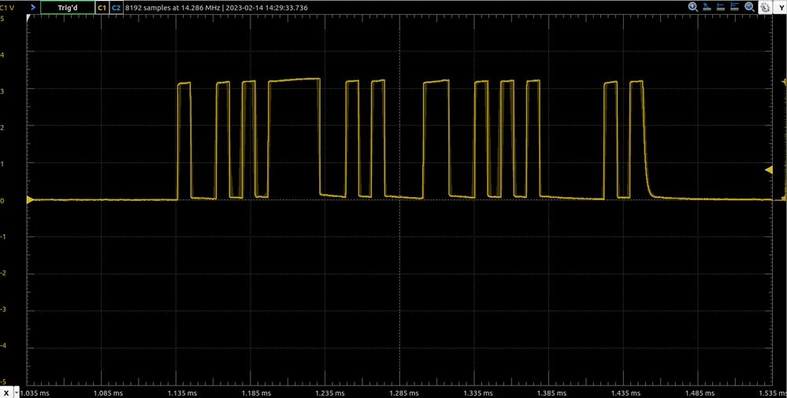Click the widest high pulse of the waveform
Screen dimensions: 787x398
[294, 80]
